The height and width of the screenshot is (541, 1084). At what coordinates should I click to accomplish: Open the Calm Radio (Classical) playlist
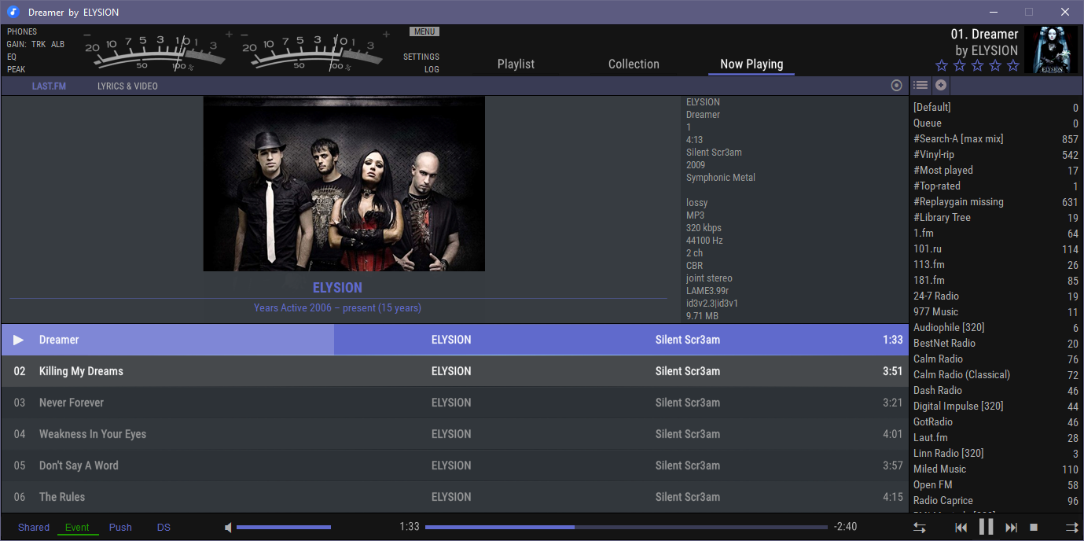click(996, 375)
